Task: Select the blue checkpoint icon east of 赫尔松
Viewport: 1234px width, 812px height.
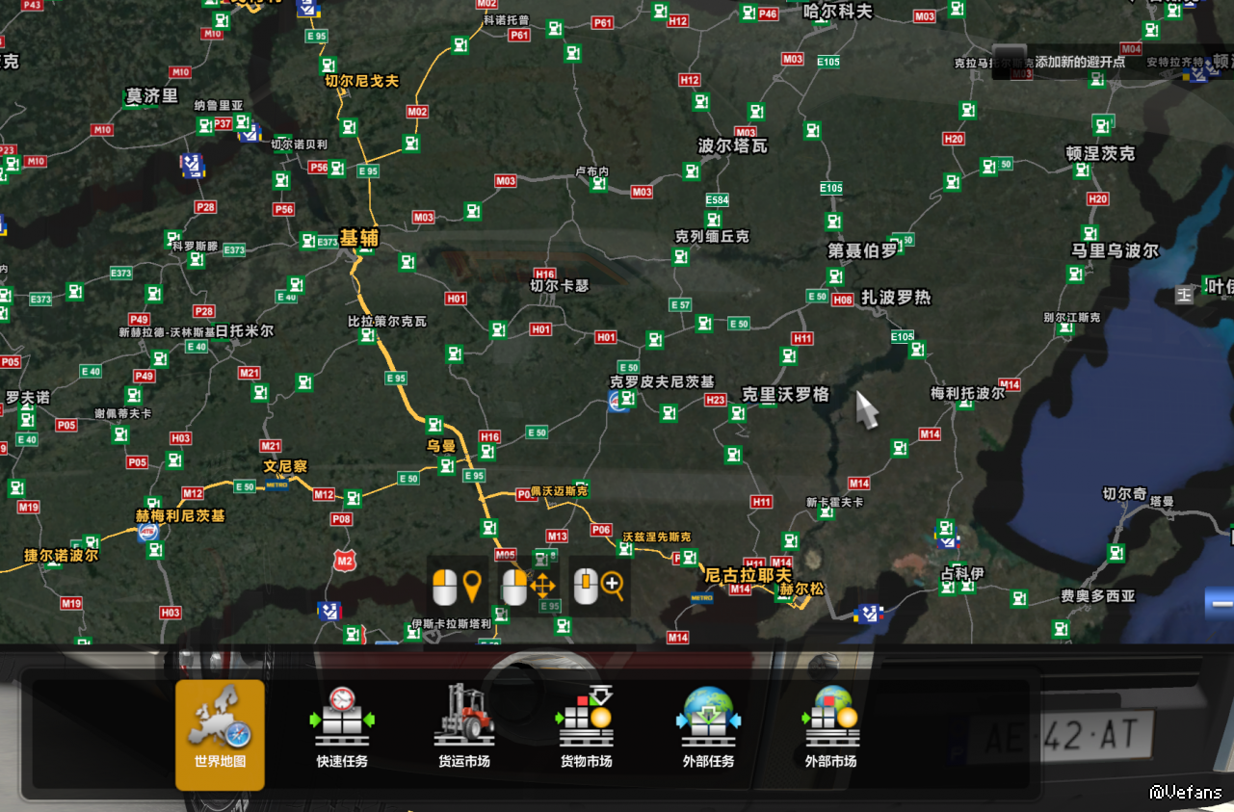Action: (x=870, y=613)
